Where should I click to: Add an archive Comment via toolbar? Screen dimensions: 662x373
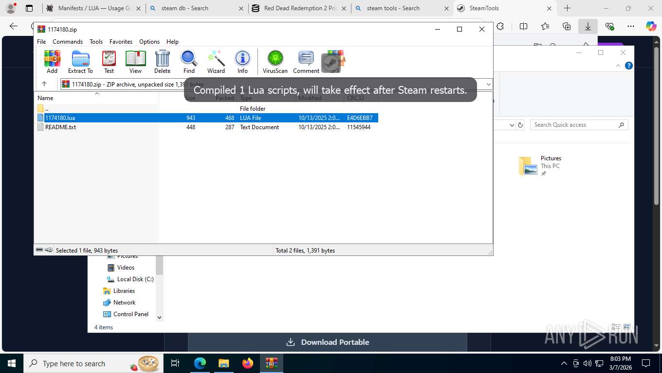click(x=306, y=62)
